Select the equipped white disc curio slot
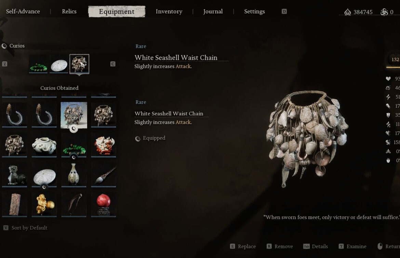Viewport: 400px width, 258px height. pos(59,64)
